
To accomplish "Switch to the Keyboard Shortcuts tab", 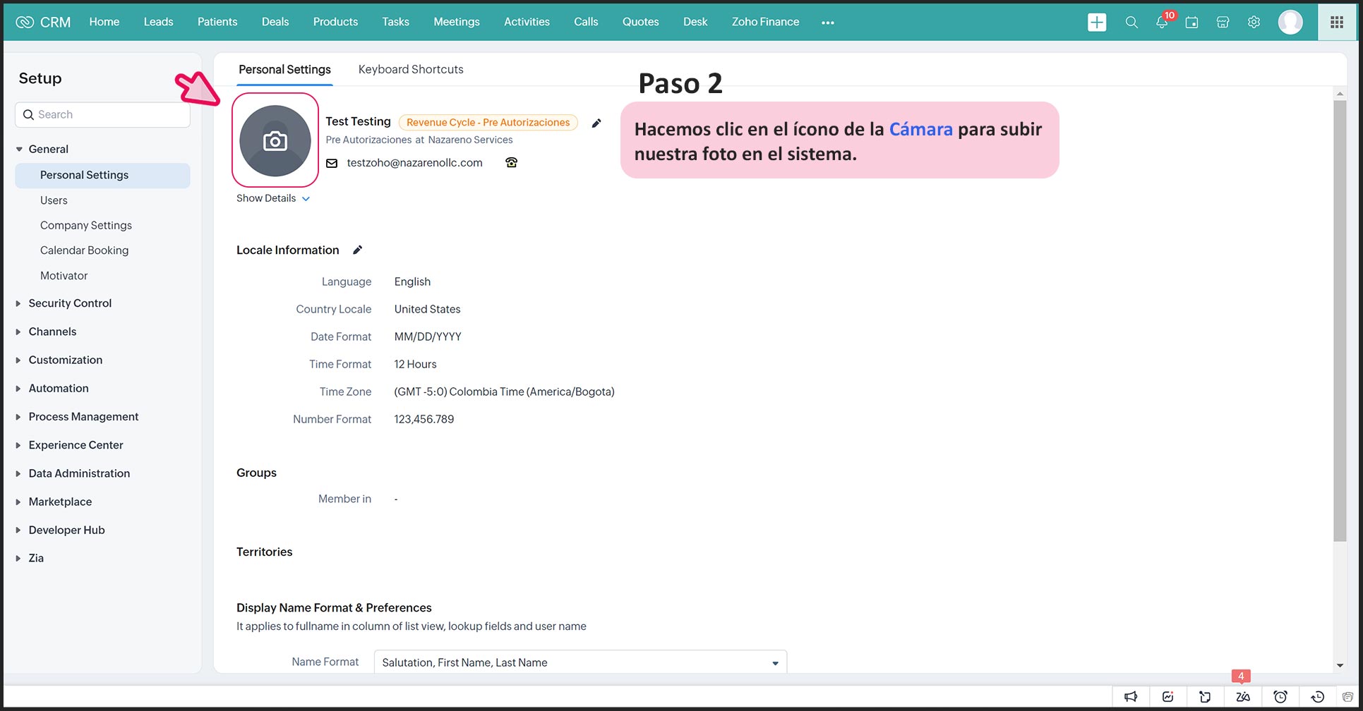I will [x=411, y=69].
